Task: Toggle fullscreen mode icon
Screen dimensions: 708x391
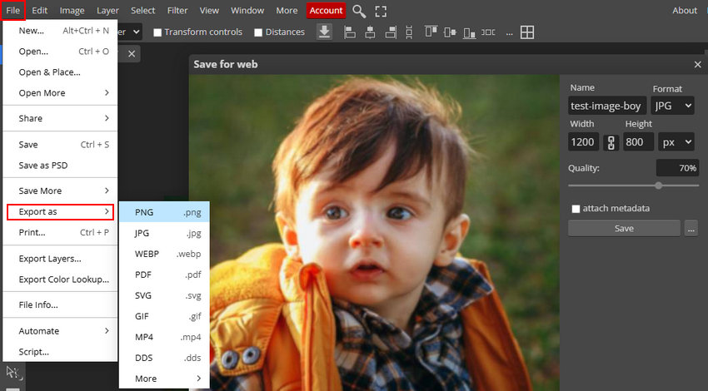Action: [x=381, y=12]
